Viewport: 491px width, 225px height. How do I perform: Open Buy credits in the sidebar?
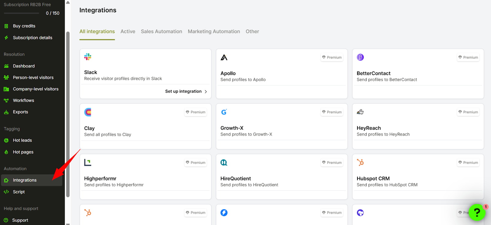[24, 26]
